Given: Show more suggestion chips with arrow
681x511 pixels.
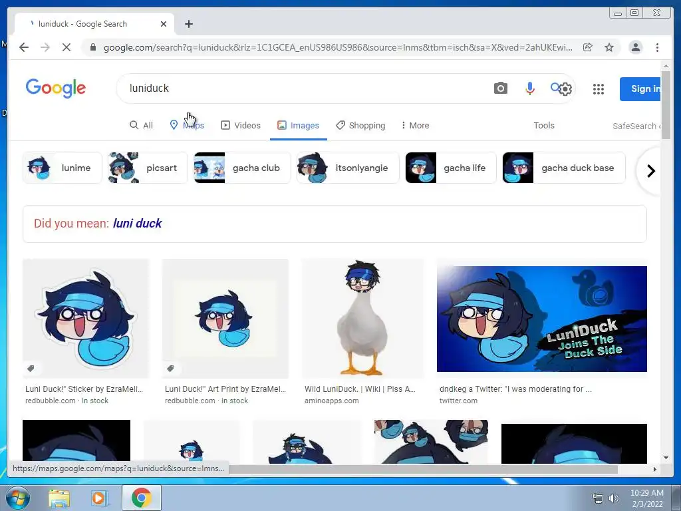Looking at the screenshot, I should tap(650, 171).
